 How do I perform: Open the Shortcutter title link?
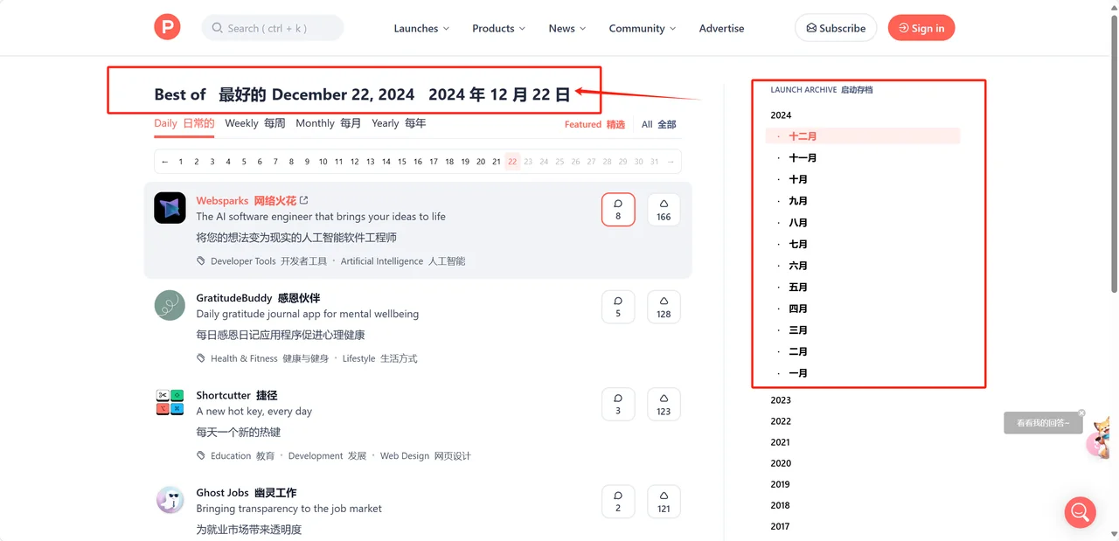click(x=237, y=395)
